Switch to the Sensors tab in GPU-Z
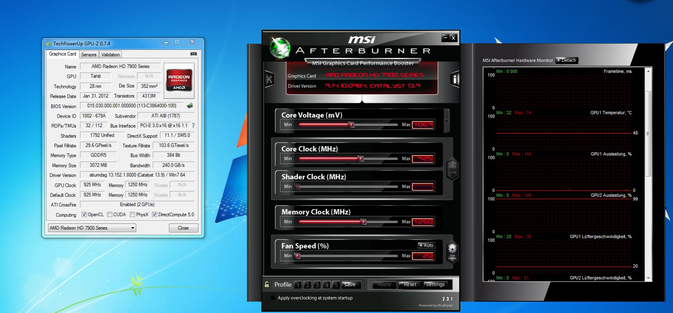 click(x=89, y=55)
